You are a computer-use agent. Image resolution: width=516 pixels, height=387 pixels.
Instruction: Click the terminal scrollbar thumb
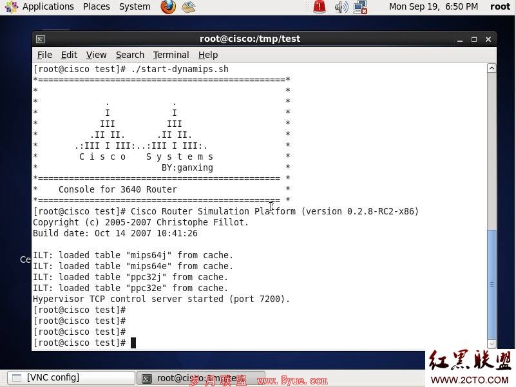point(492,285)
